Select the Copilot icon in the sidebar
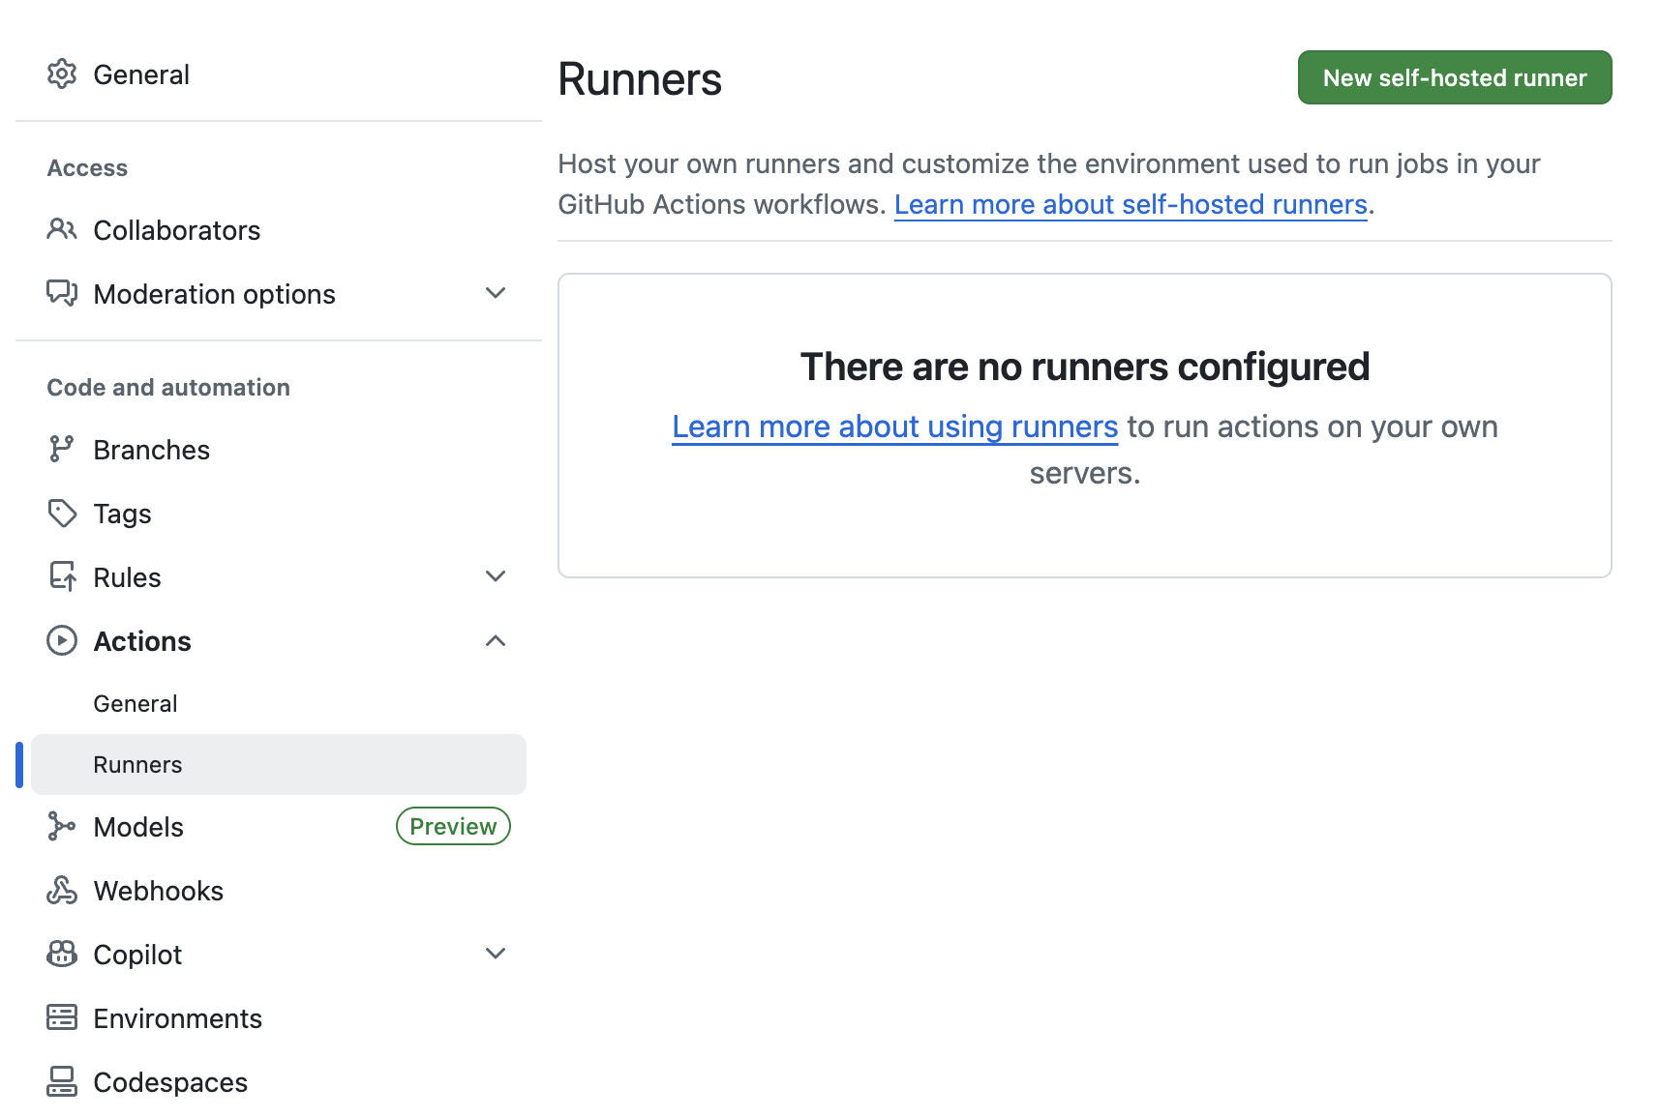The image size is (1659, 1118). [x=62, y=954]
